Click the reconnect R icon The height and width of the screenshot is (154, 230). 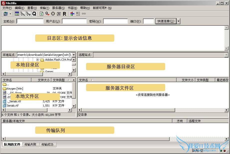point(64,14)
